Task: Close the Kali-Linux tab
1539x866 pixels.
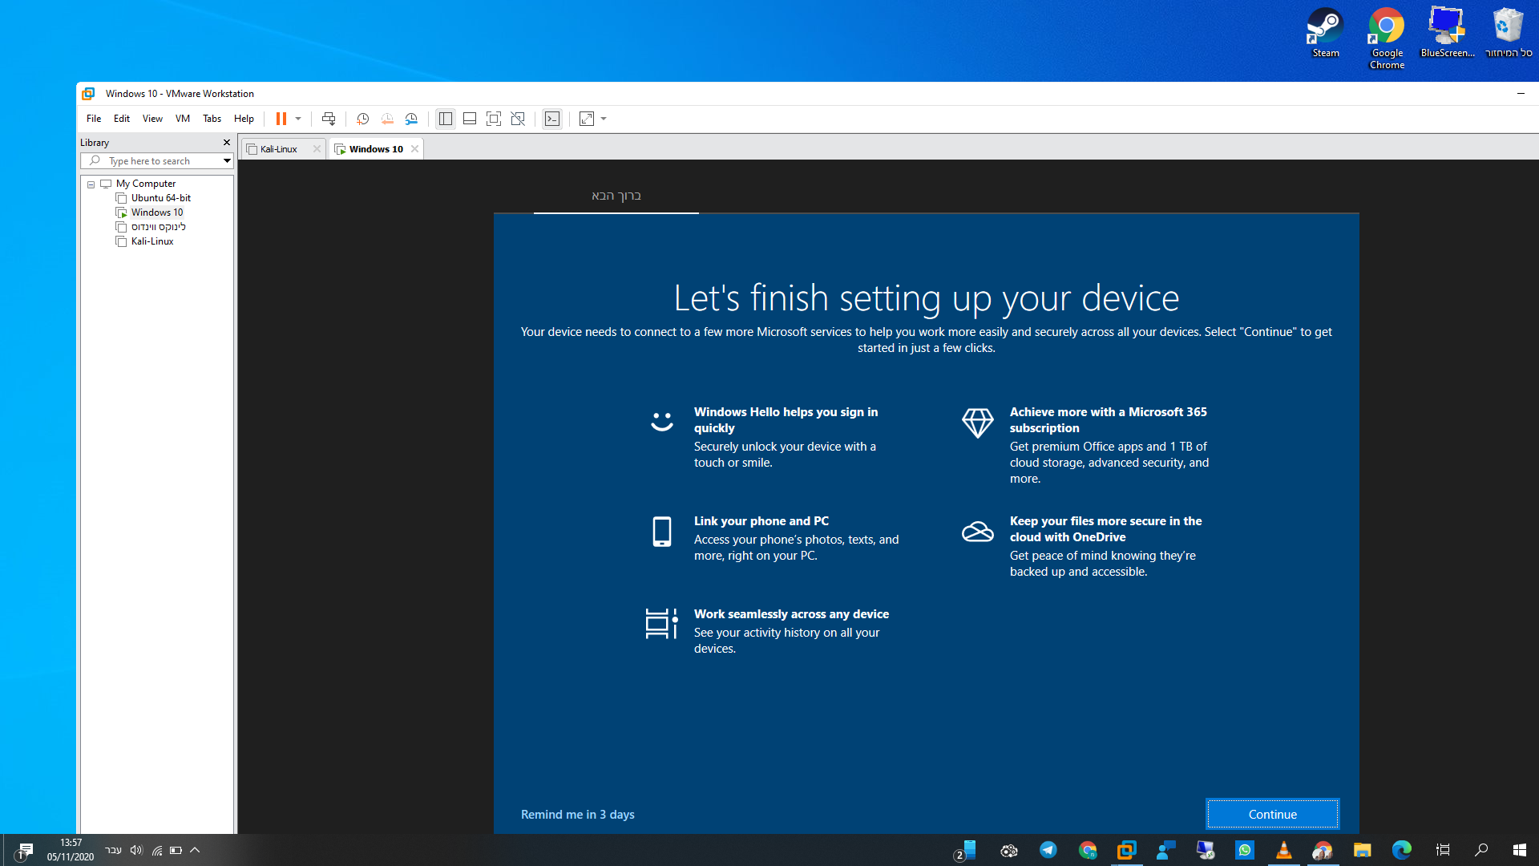Action: (317, 149)
